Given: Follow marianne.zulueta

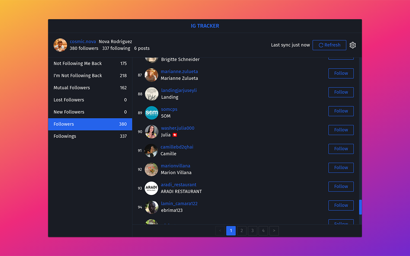Looking at the screenshot, I should [341, 73].
